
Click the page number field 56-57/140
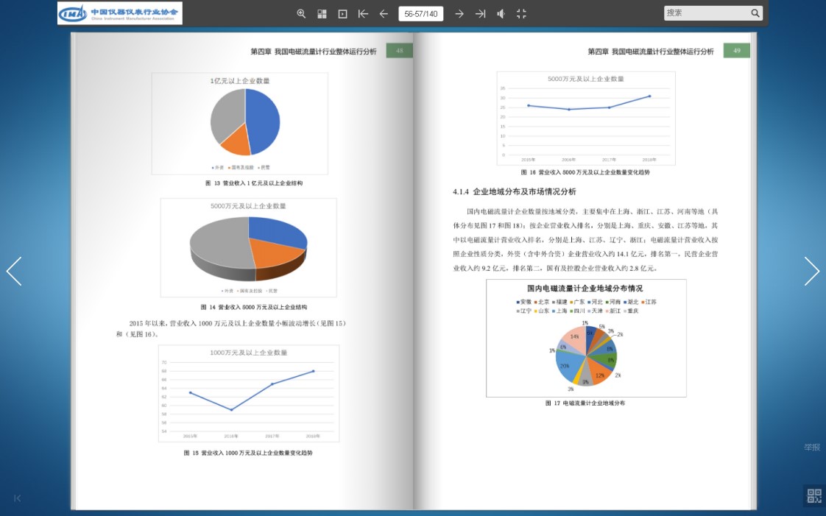click(x=421, y=14)
